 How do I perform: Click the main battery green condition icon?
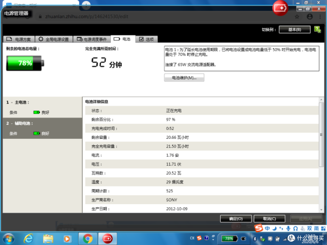37,113
